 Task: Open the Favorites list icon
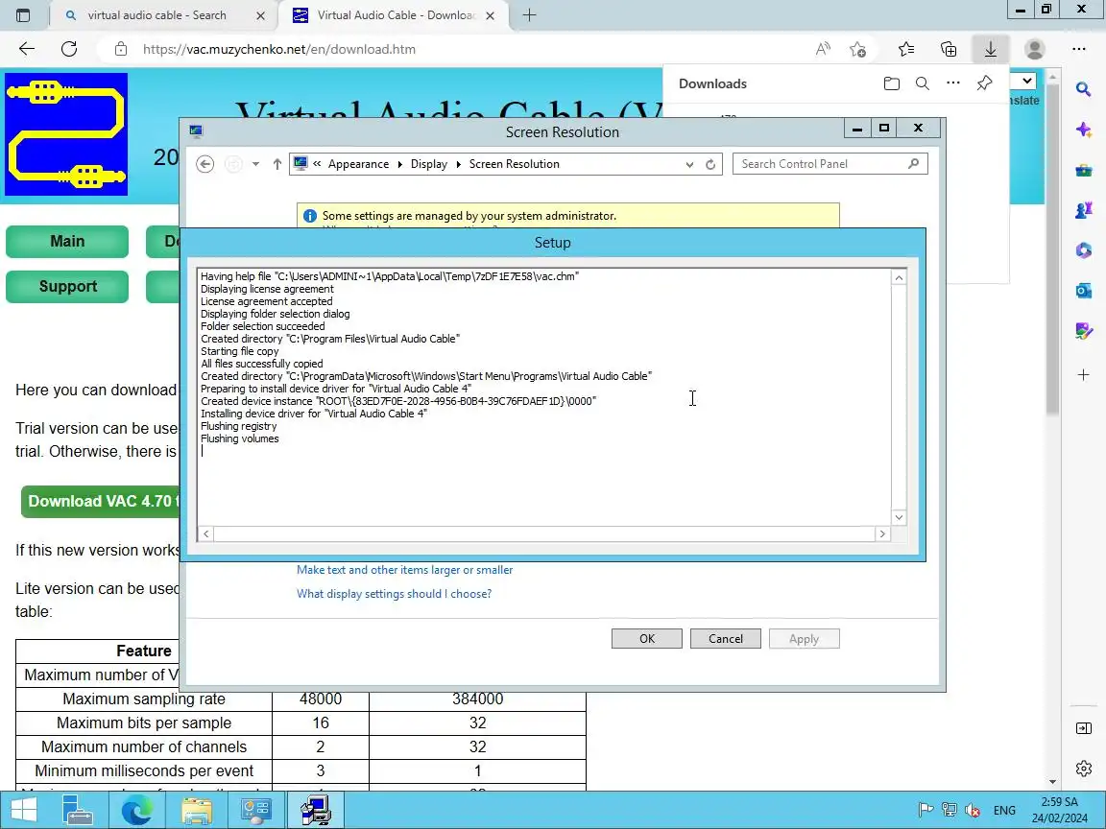(906, 49)
